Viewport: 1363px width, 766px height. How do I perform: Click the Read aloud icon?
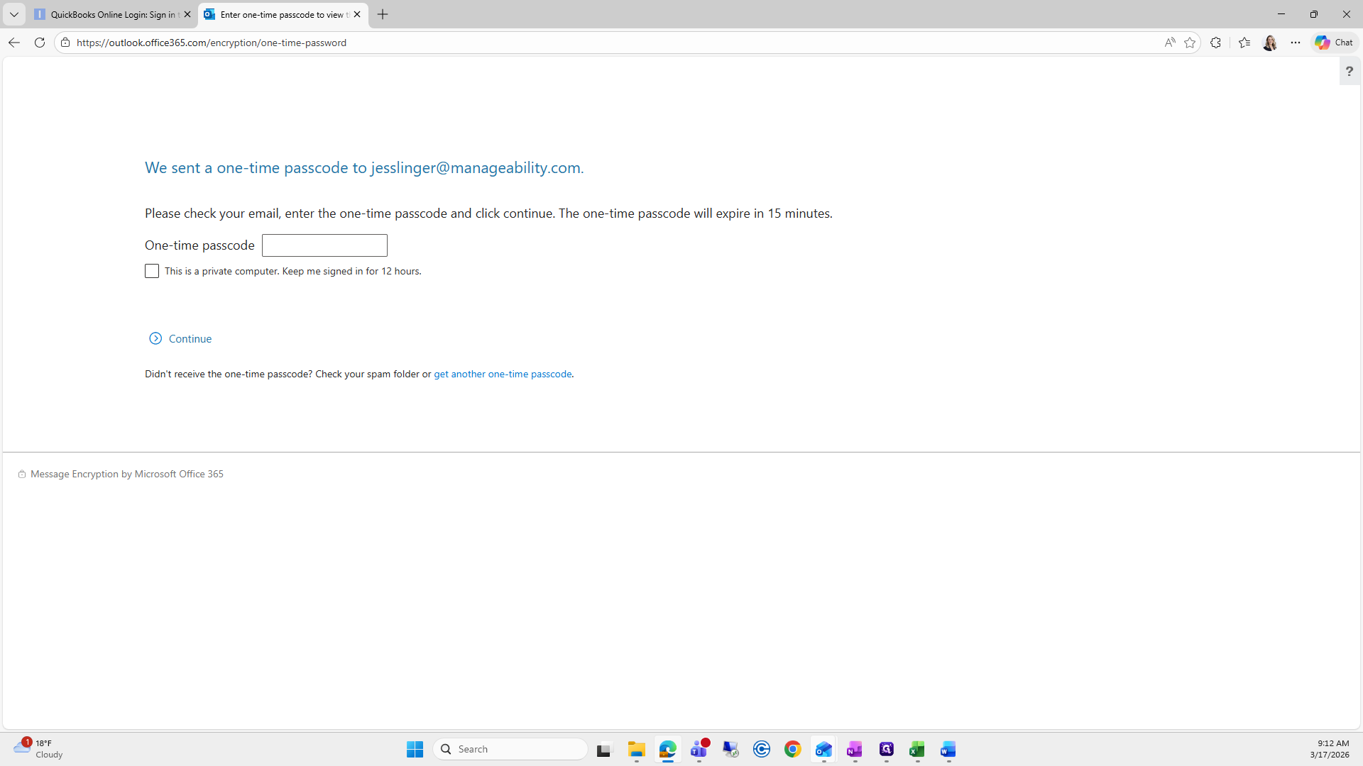click(x=1169, y=43)
